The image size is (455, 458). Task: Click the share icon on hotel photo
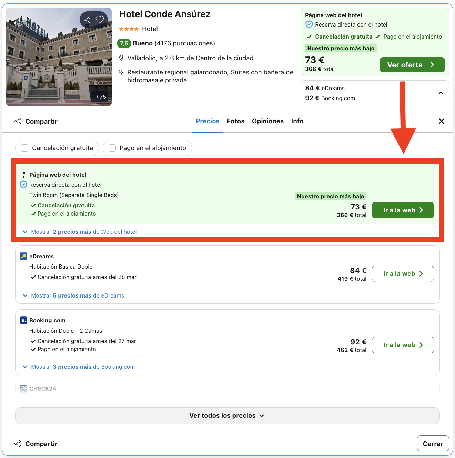[x=87, y=20]
